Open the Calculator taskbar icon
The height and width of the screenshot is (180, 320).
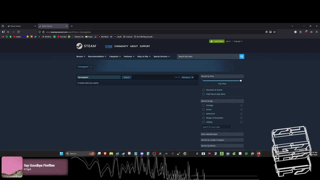[x=148, y=153]
